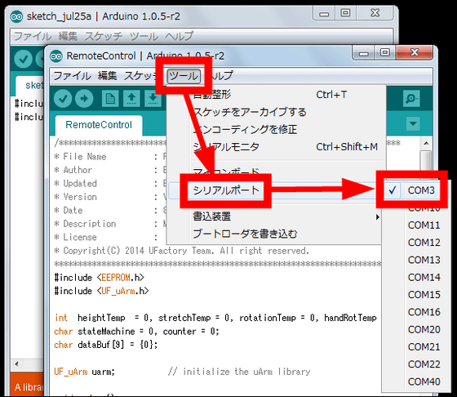Minimize the RemoteControl window
The width and height of the screenshot is (457, 397).
point(363,53)
